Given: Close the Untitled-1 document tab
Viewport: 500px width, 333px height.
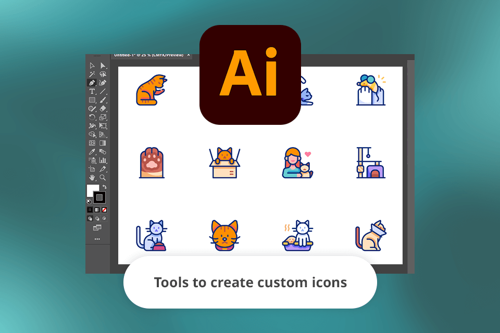Looking at the screenshot, I should coord(189,55).
